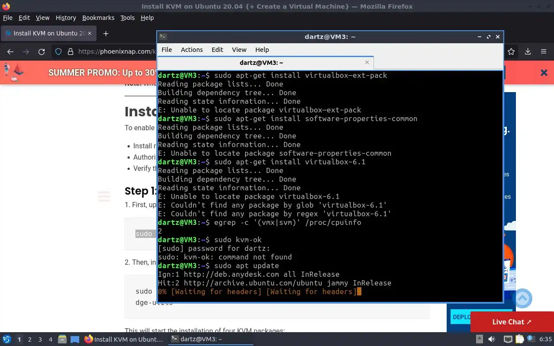Image resolution: width=554 pixels, height=346 pixels.
Task: Click the Summer Promo banner text
Action: coord(102,73)
